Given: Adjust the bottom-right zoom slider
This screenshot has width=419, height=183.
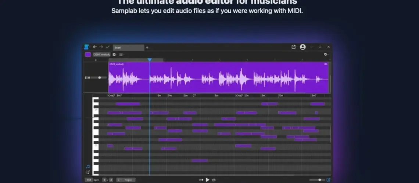Looking at the screenshot, I should tap(317, 180).
